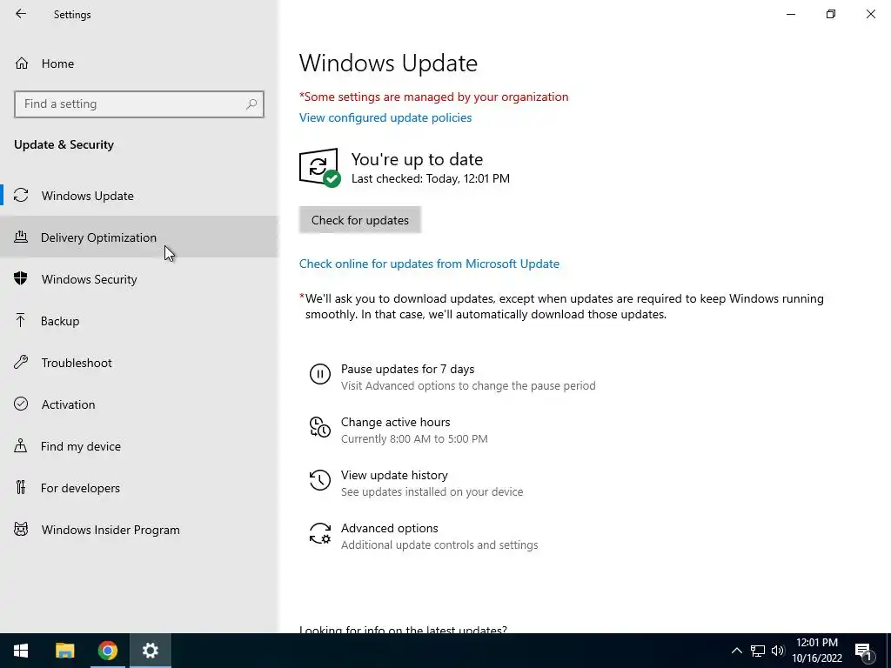This screenshot has width=891, height=668.
Task: Click the Advanced options gear-sync icon
Action: (320, 533)
